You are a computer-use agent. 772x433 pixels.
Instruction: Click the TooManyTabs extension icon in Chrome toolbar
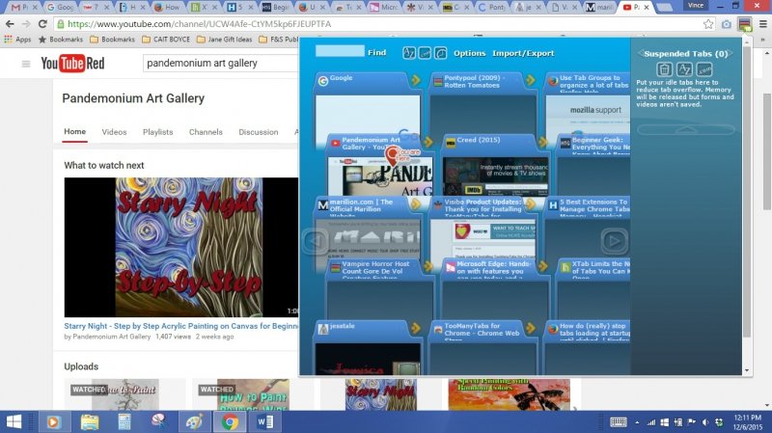pos(744,24)
